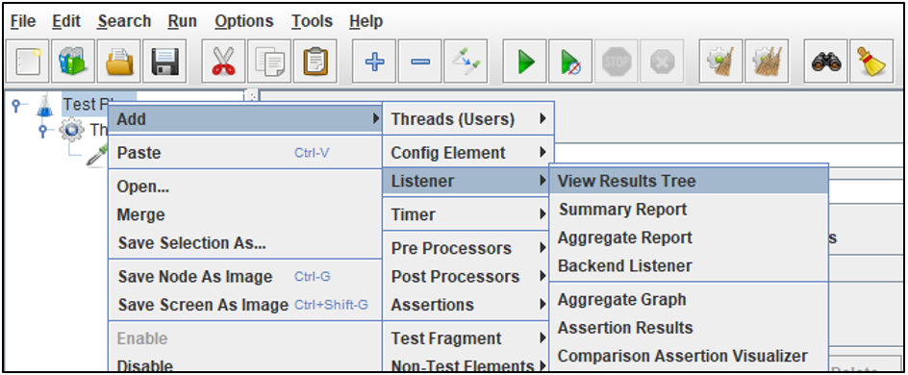This screenshot has height=375, width=908.
Task: Select Summary Report listener
Action: click(689, 210)
